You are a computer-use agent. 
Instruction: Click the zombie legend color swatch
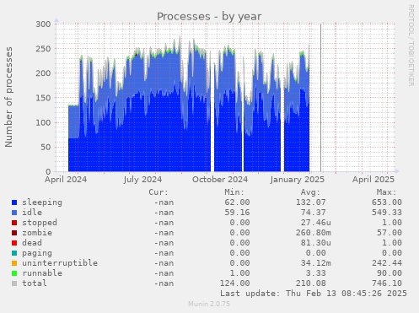pyautogui.click(x=14, y=233)
